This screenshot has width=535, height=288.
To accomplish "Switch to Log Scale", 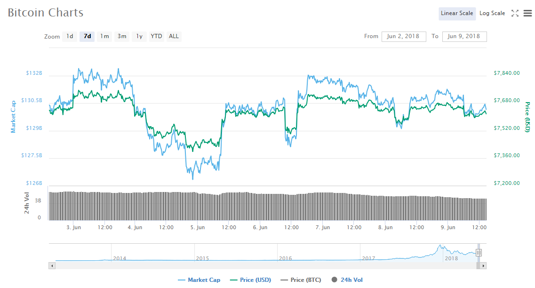I will point(492,13).
